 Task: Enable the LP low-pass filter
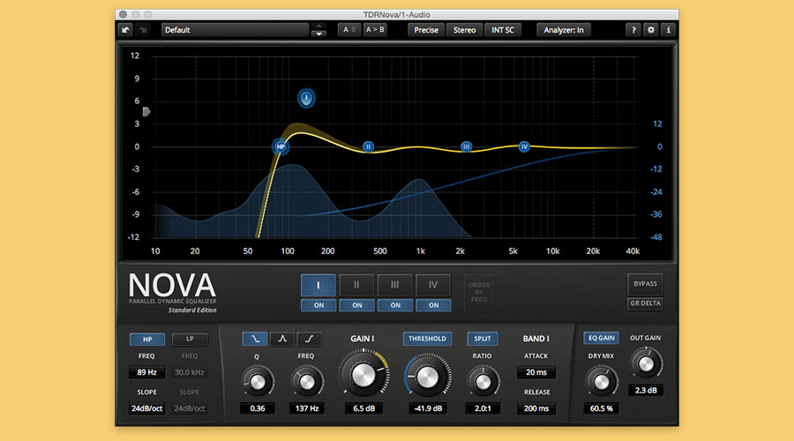(x=190, y=339)
